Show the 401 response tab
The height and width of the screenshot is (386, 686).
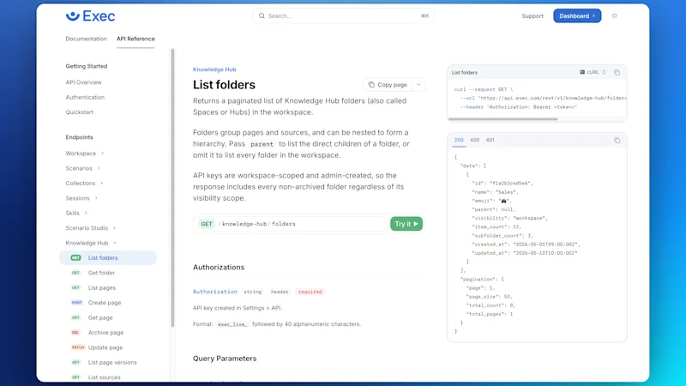click(x=490, y=140)
